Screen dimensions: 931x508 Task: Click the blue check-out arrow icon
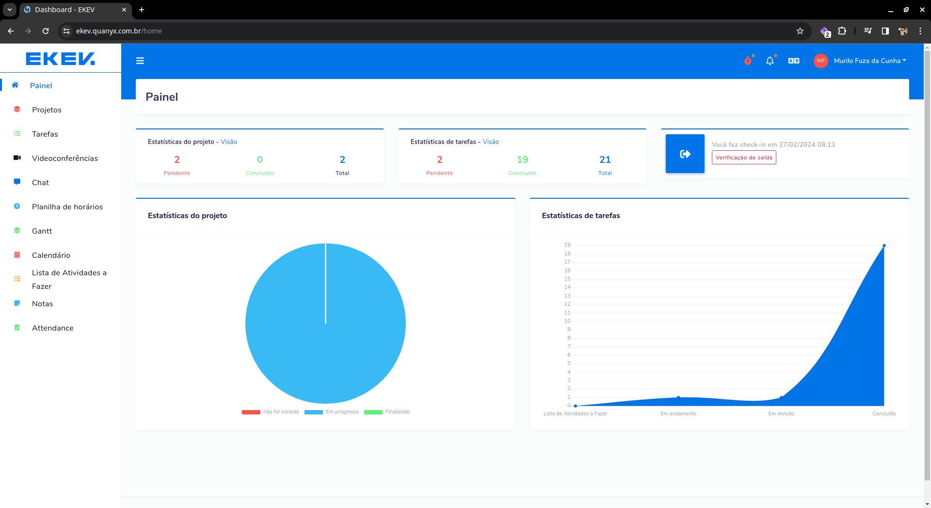click(x=685, y=154)
